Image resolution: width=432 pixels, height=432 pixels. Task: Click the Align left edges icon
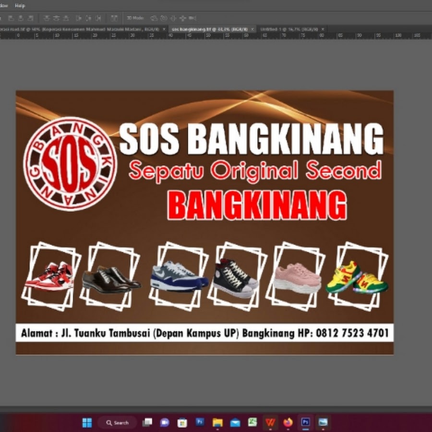click(11, 18)
